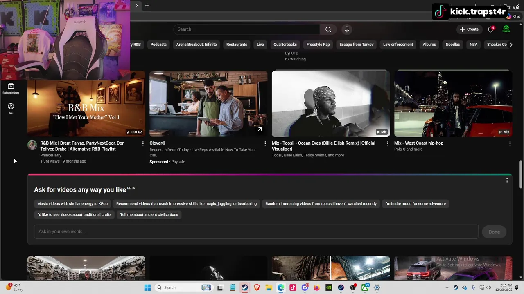Choose 'I'm in the mood for some adventure'
This screenshot has width=524, height=294.
(416, 204)
